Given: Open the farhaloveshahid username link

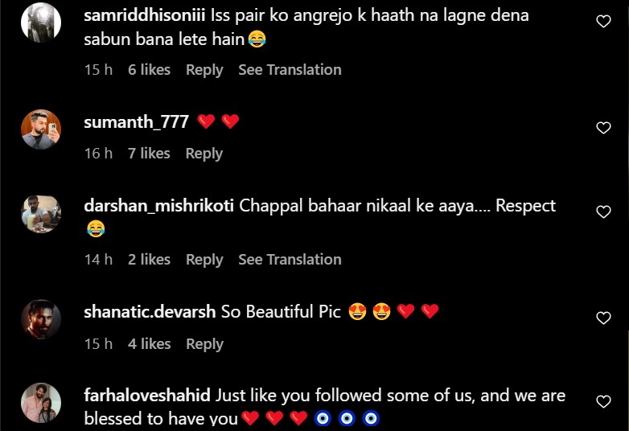Looking at the screenshot, I should pos(147,396).
